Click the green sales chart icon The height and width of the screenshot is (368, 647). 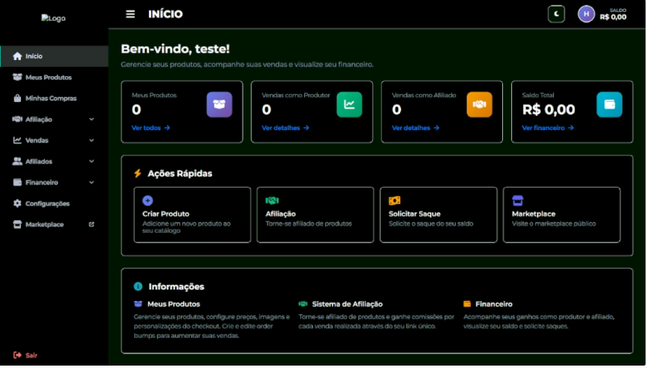click(x=349, y=104)
